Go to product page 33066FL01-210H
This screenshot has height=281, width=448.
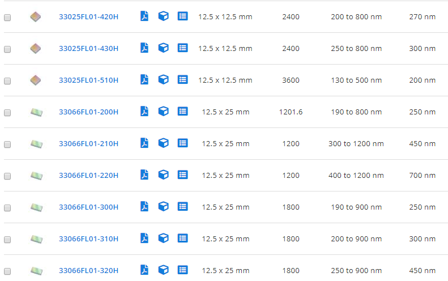pos(88,144)
